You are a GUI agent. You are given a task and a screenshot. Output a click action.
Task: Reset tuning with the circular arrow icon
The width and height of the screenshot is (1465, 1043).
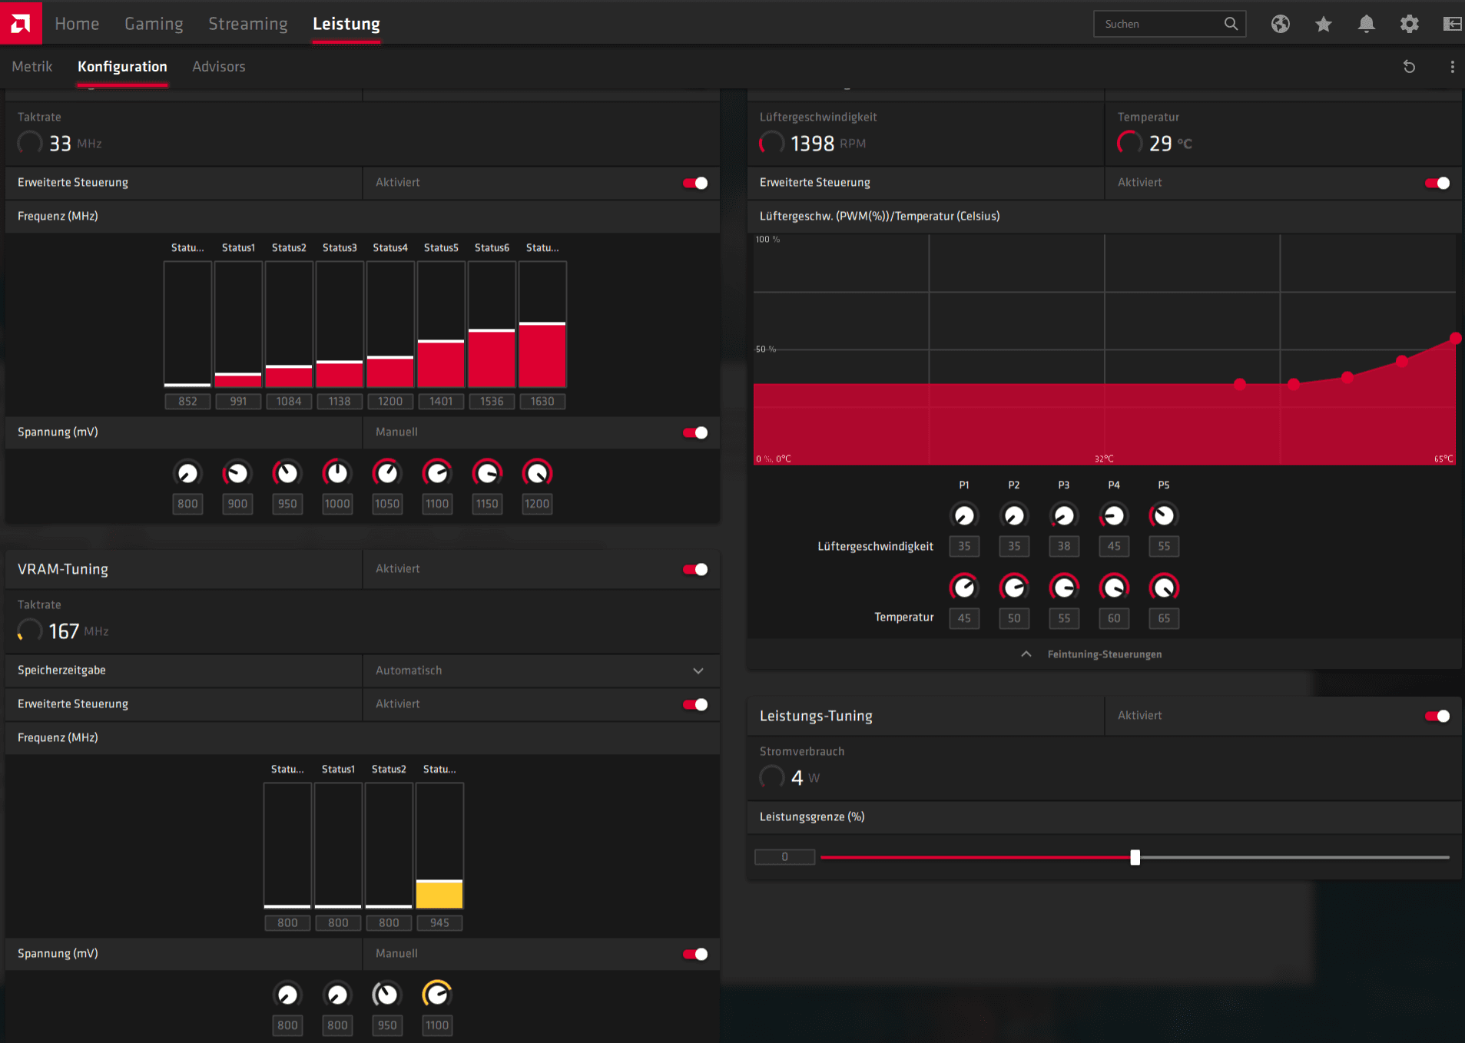(1409, 67)
